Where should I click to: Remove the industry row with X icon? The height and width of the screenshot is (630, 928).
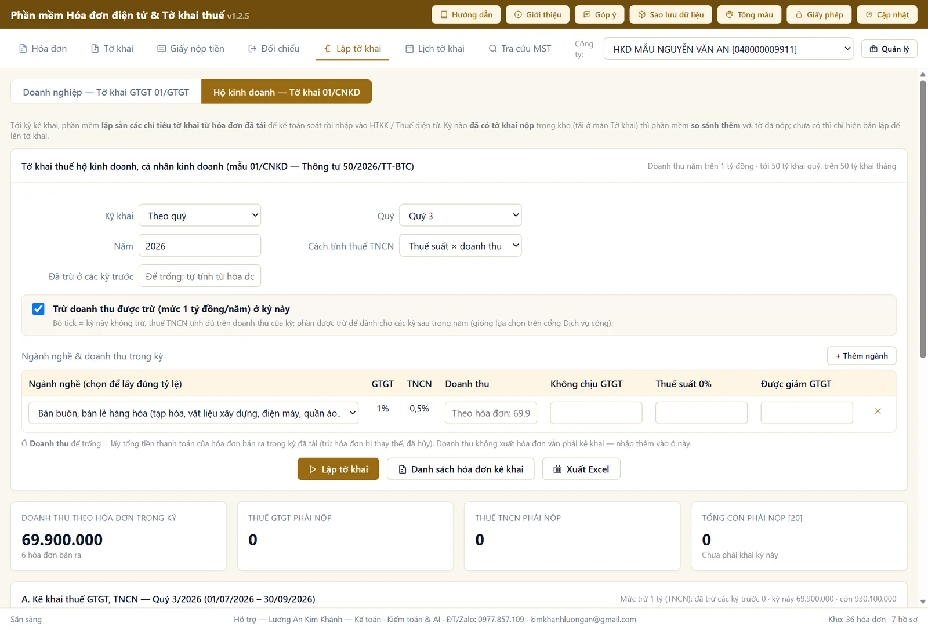pyautogui.click(x=878, y=411)
